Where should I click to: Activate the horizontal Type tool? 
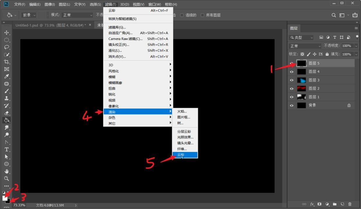pyautogui.click(x=6, y=149)
